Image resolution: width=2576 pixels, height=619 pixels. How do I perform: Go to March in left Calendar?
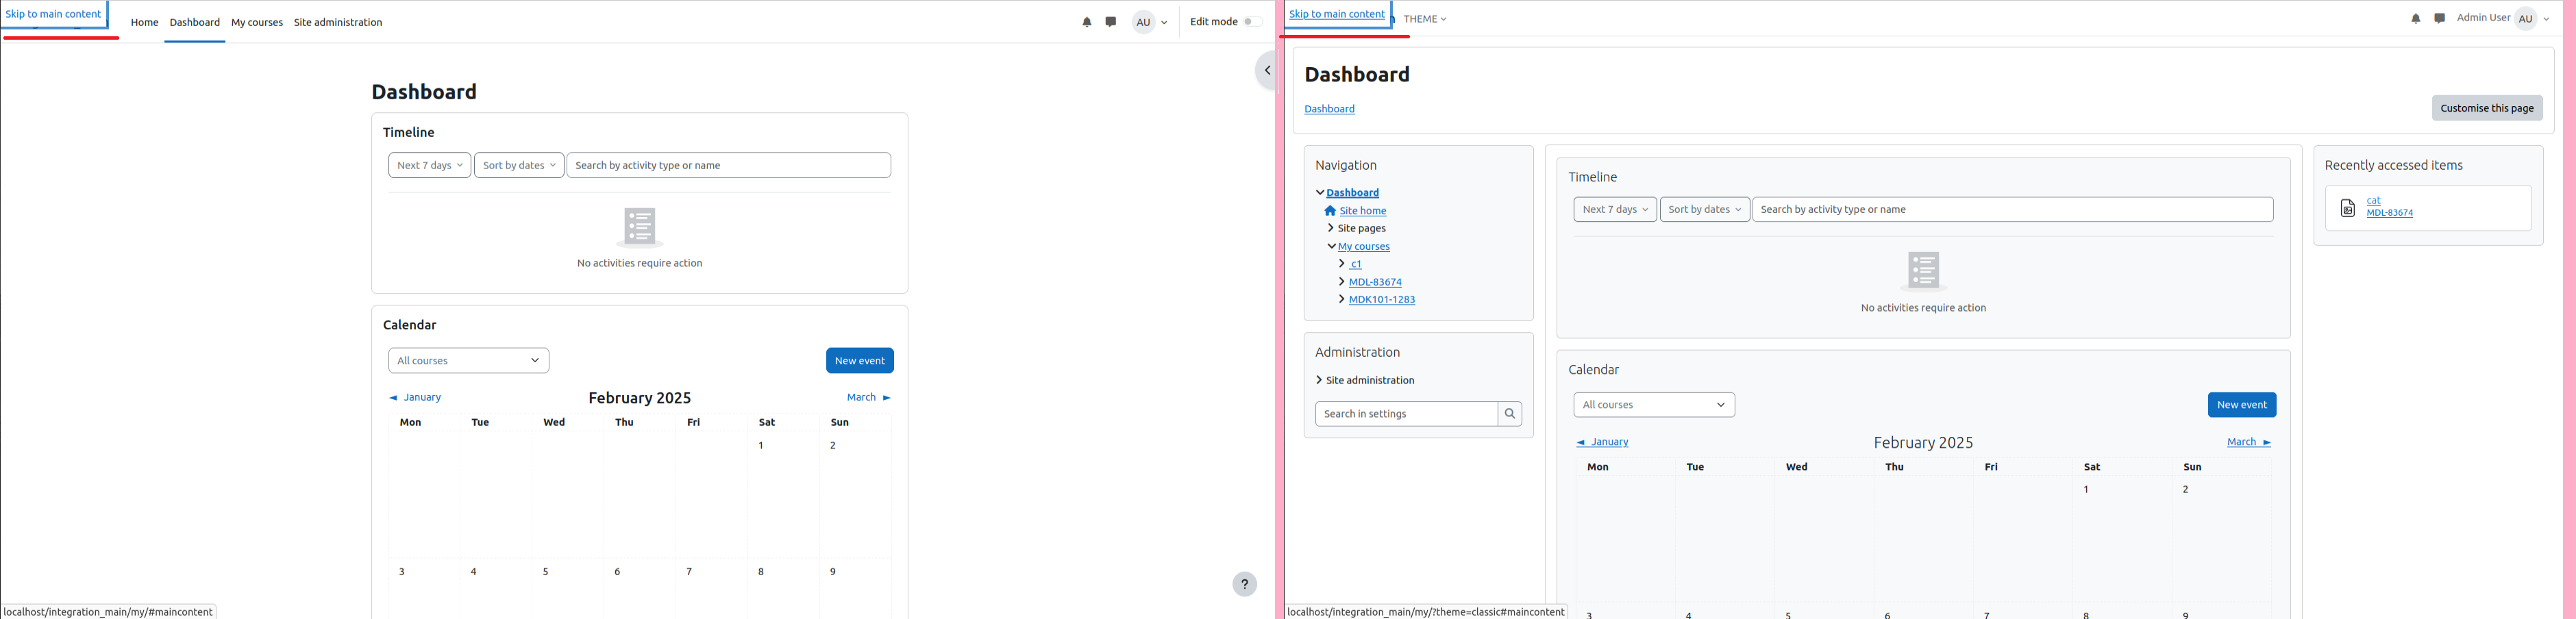pos(869,397)
